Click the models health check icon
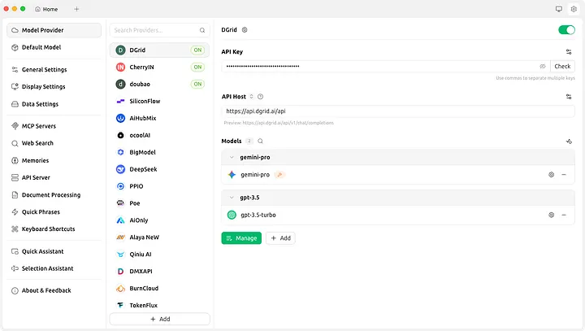 pos(569,141)
